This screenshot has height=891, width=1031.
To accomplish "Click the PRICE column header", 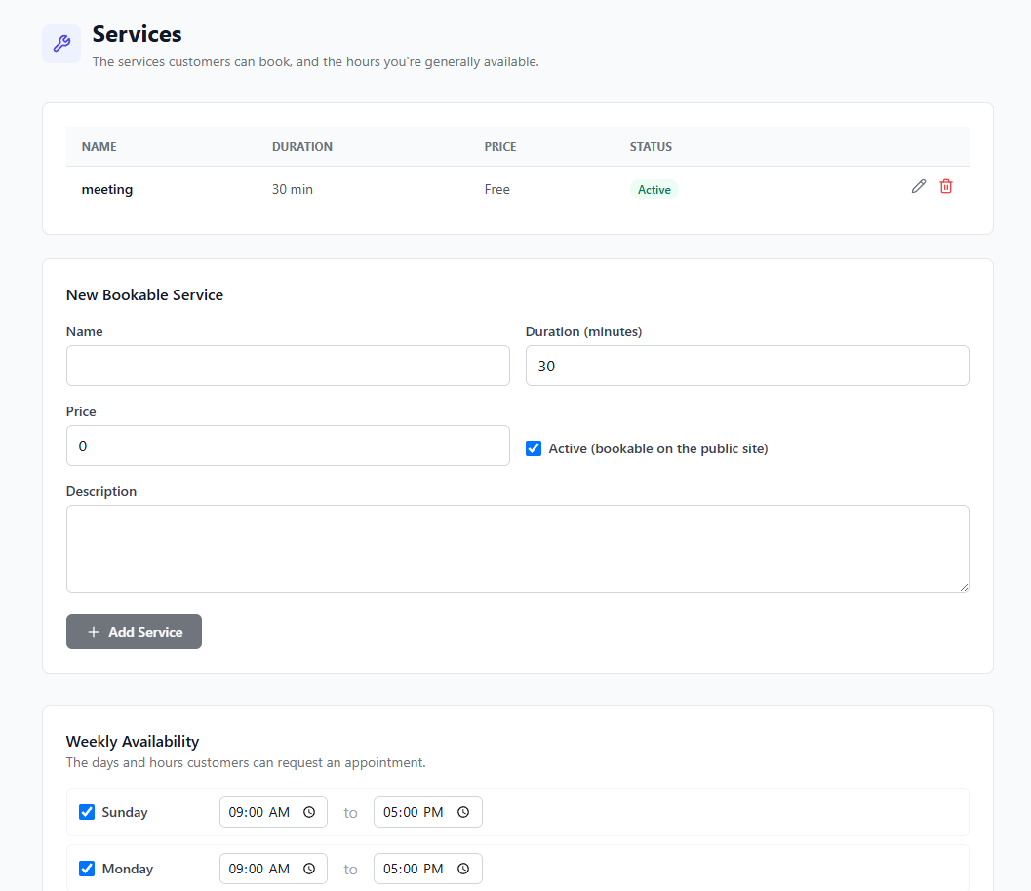I will point(500,146).
